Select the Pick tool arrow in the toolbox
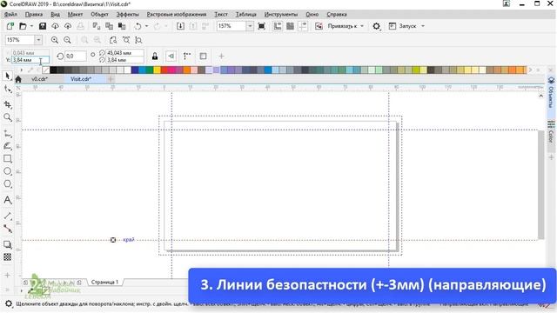Viewport: 557px width, 313px height. pos(8,76)
